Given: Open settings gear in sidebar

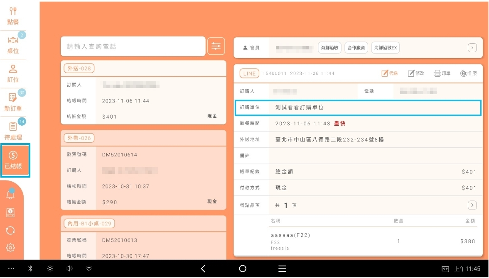Looking at the screenshot, I should click(11, 248).
